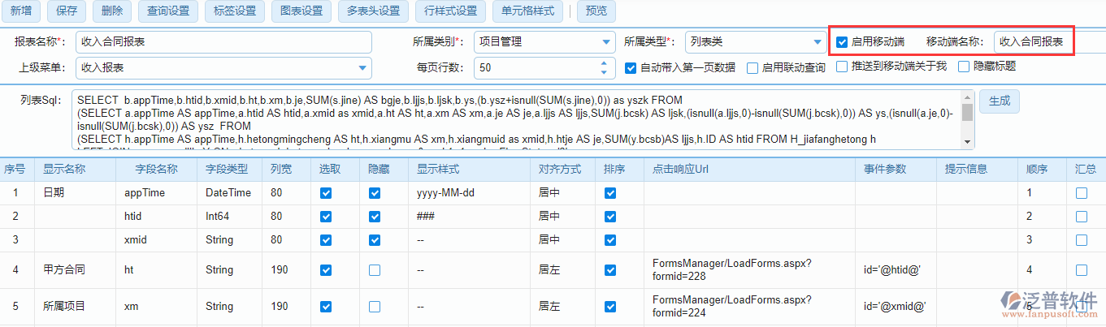Enable the 隐藏标题 checkbox

964,67
